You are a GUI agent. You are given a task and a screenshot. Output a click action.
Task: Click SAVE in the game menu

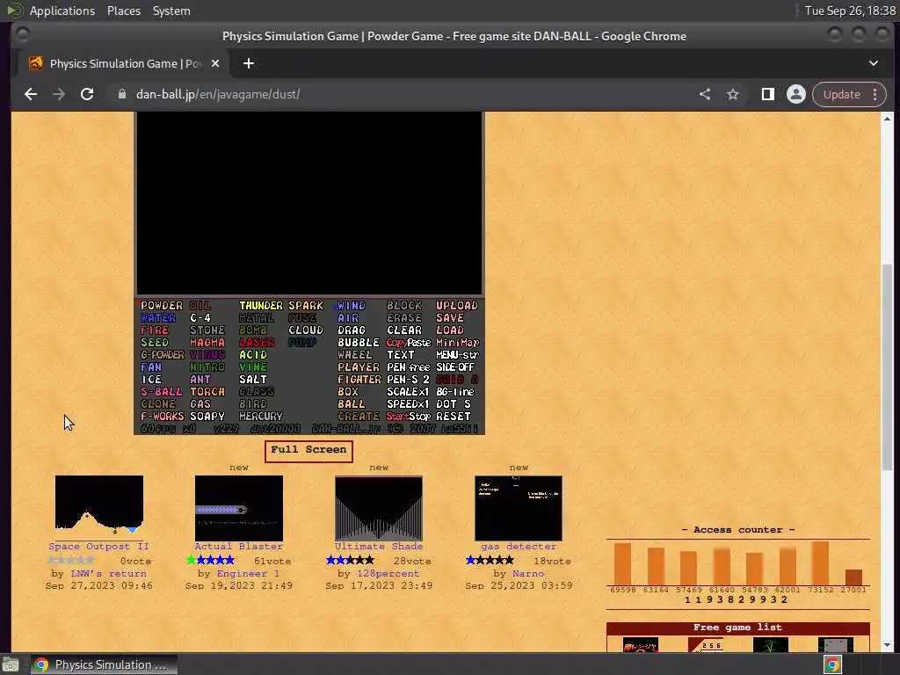449,318
